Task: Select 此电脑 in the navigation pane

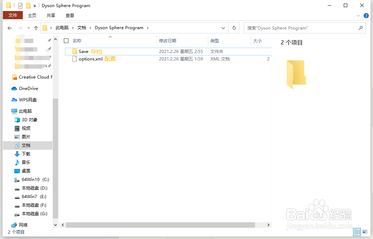Action: click(21, 111)
